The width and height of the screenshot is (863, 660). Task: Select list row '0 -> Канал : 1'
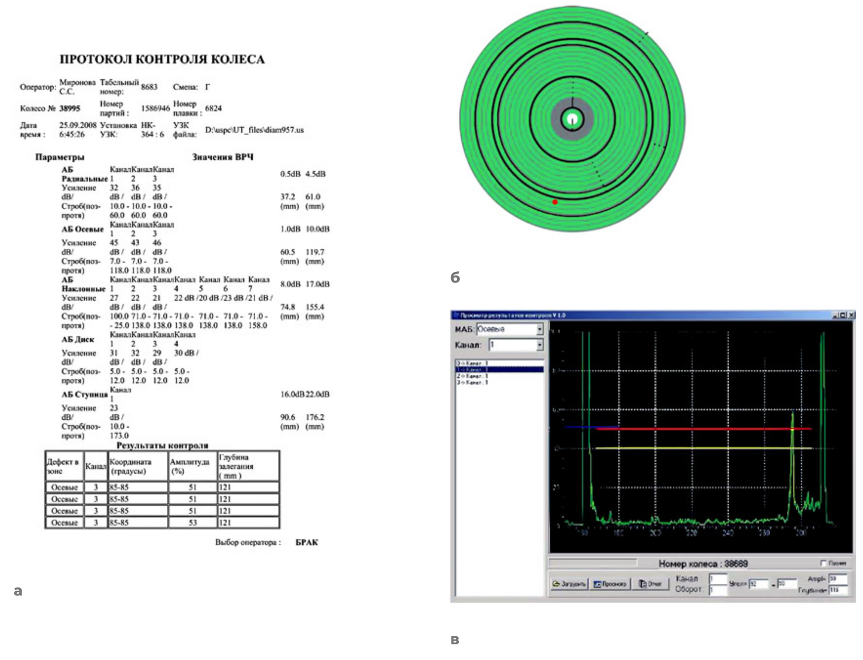click(x=499, y=363)
